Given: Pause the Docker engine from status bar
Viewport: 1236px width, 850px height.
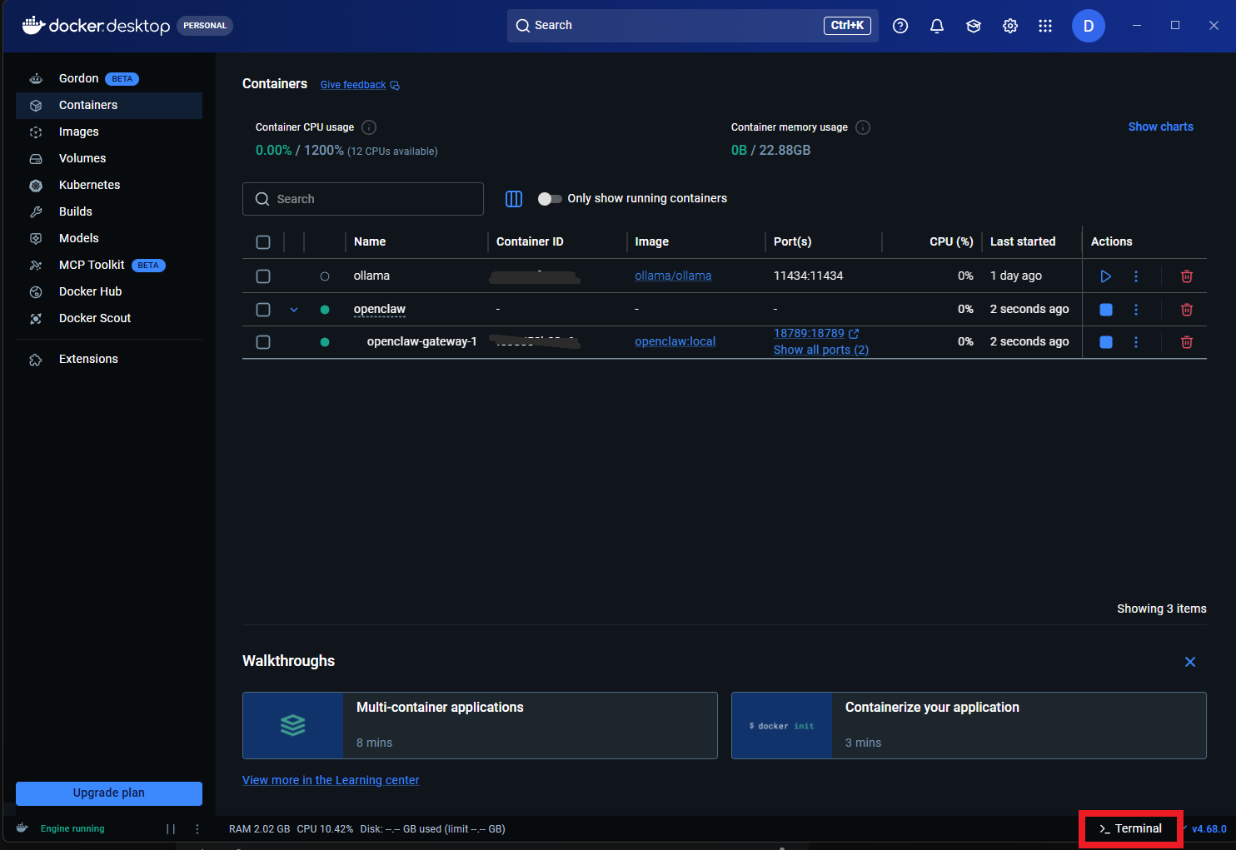Looking at the screenshot, I should (x=171, y=829).
